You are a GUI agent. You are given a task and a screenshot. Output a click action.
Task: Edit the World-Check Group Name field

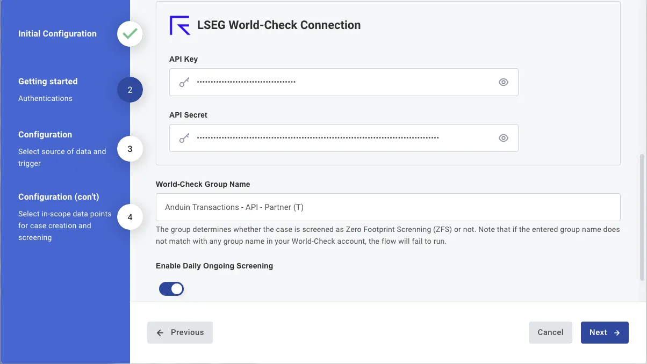click(388, 207)
